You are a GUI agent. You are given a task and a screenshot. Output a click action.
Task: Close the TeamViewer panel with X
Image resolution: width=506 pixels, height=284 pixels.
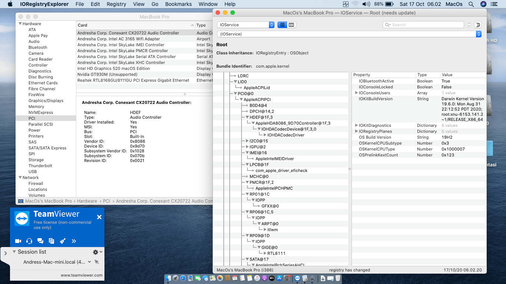coord(99,217)
